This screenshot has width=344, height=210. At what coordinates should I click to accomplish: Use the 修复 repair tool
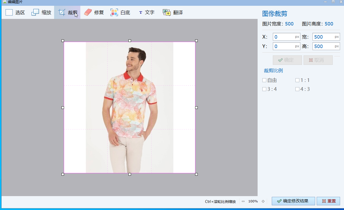click(94, 12)
